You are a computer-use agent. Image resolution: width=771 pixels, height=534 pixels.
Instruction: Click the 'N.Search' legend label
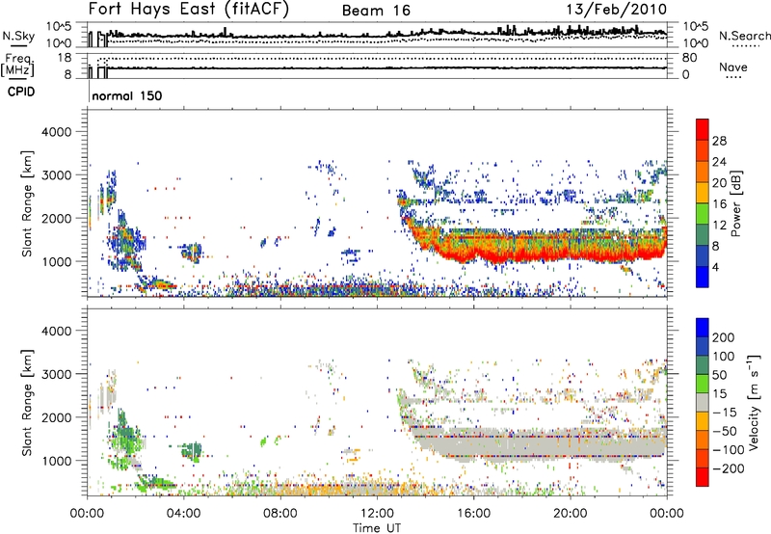(744, 36)
